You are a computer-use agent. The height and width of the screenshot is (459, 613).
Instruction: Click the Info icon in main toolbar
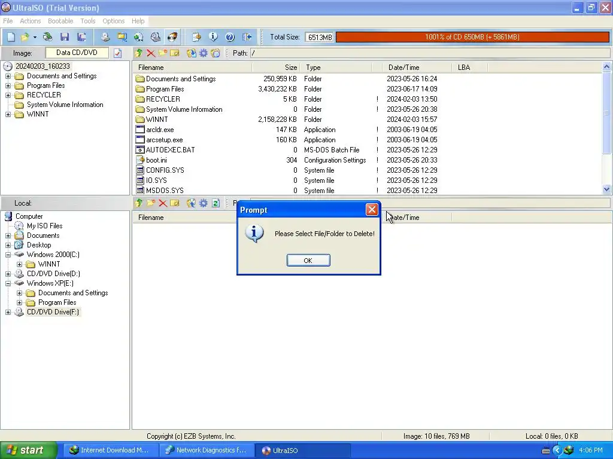[213, 37]
